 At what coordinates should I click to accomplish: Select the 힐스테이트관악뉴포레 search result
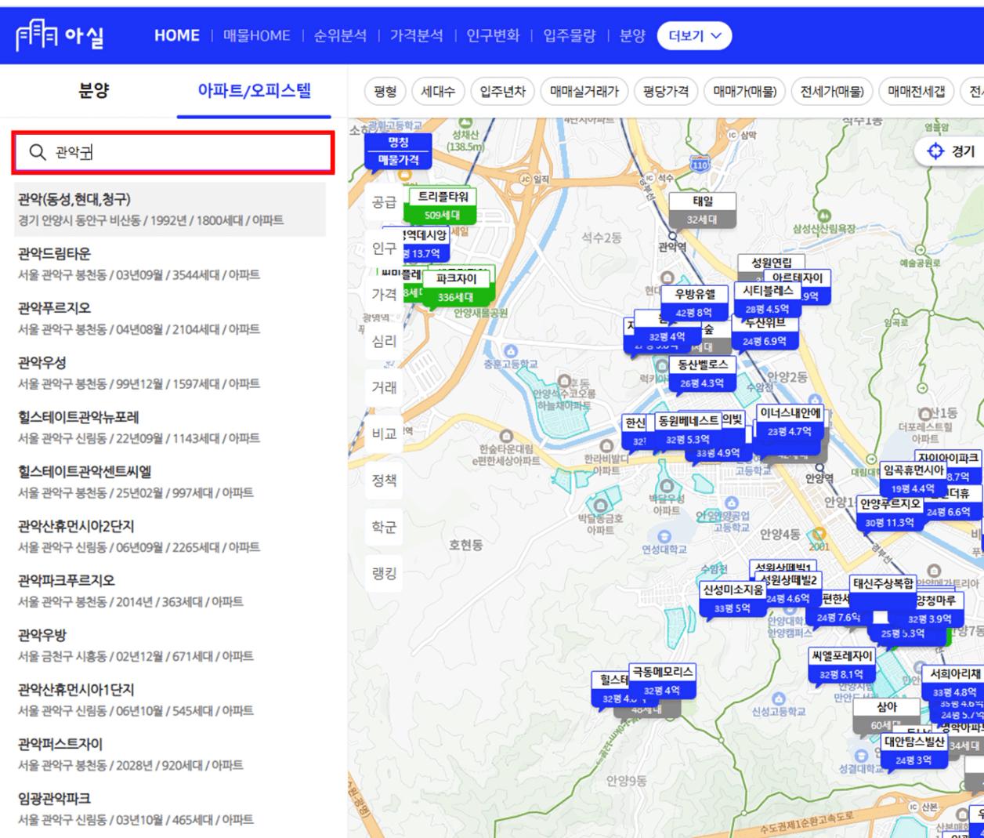78,418
